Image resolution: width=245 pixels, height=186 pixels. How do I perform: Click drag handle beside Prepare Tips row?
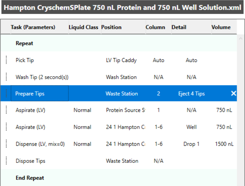tap(6, 94)
